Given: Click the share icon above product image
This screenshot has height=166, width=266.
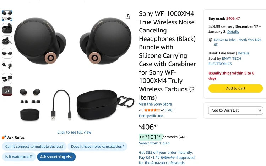Looking at the screenshot, I should point(128,17).
